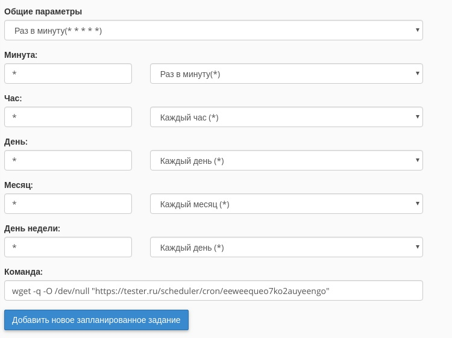Focus the День недели text input
The width and height of the screenshot is (452, 338).
click(x=68, y=247)
